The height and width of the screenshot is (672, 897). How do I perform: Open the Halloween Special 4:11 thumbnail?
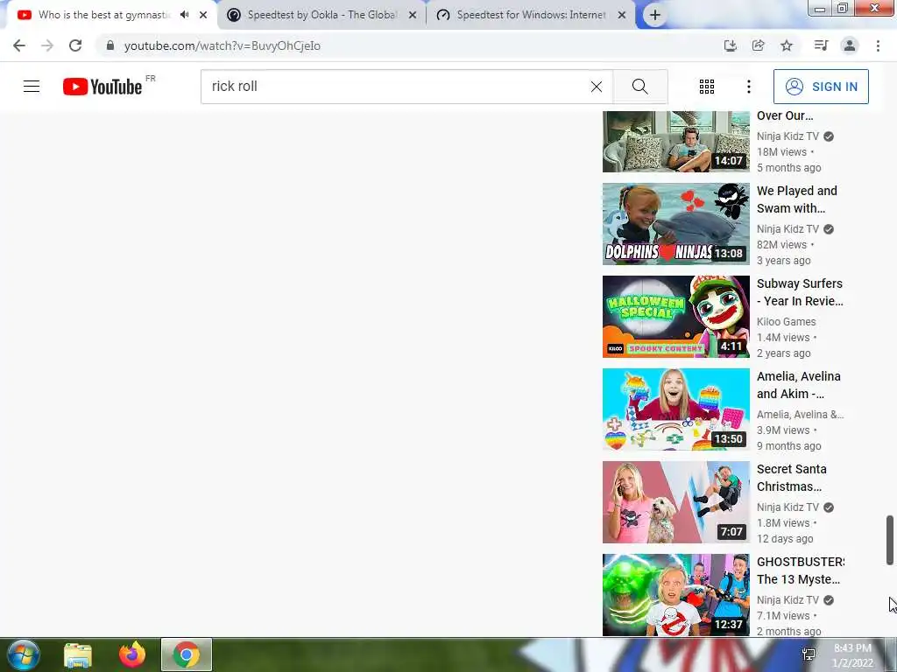tap(675, 316)
